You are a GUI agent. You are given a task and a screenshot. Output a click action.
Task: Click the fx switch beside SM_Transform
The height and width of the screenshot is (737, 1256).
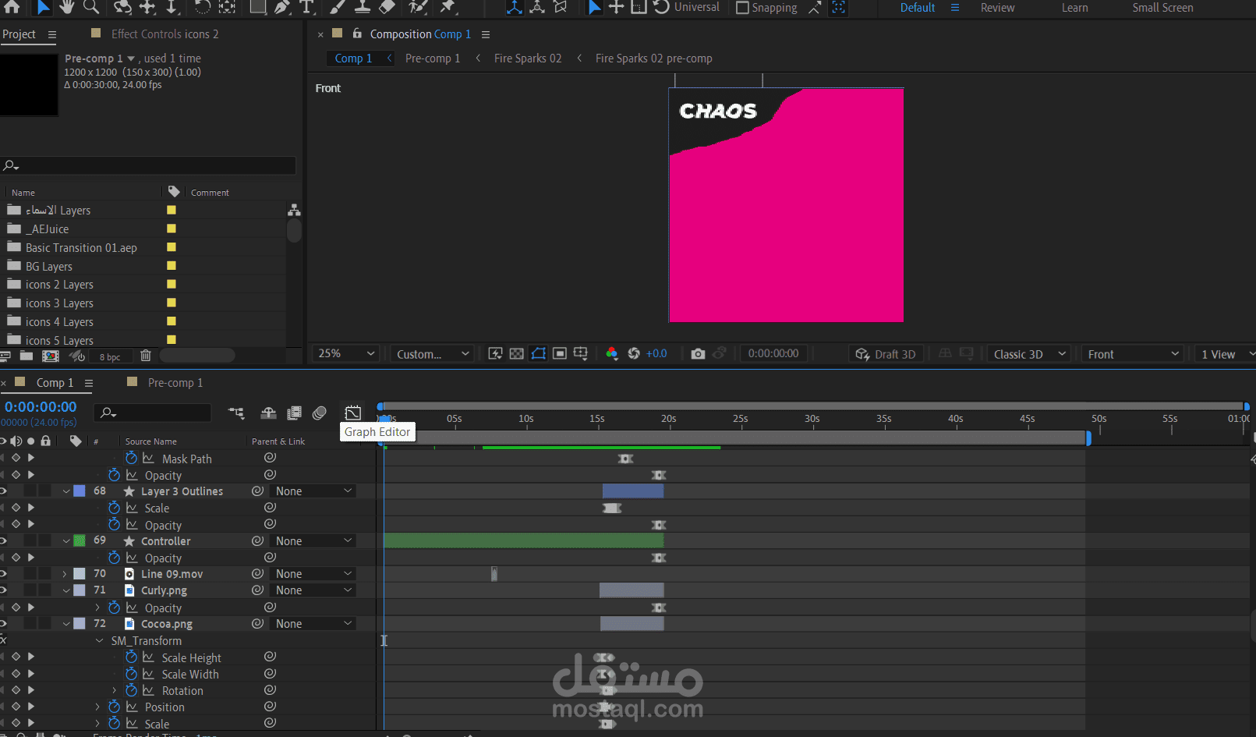tap(3, 640)
